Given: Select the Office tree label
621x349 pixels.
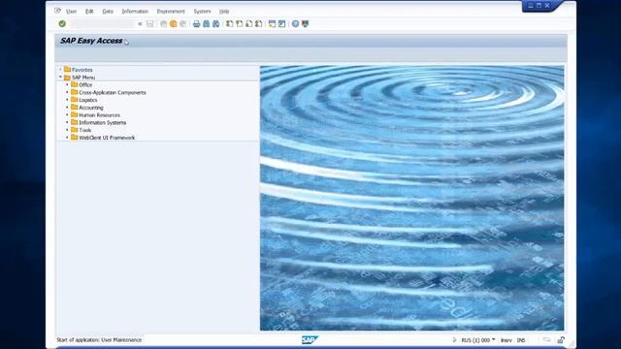Looking at the screenshot, I should coord(85,84).
